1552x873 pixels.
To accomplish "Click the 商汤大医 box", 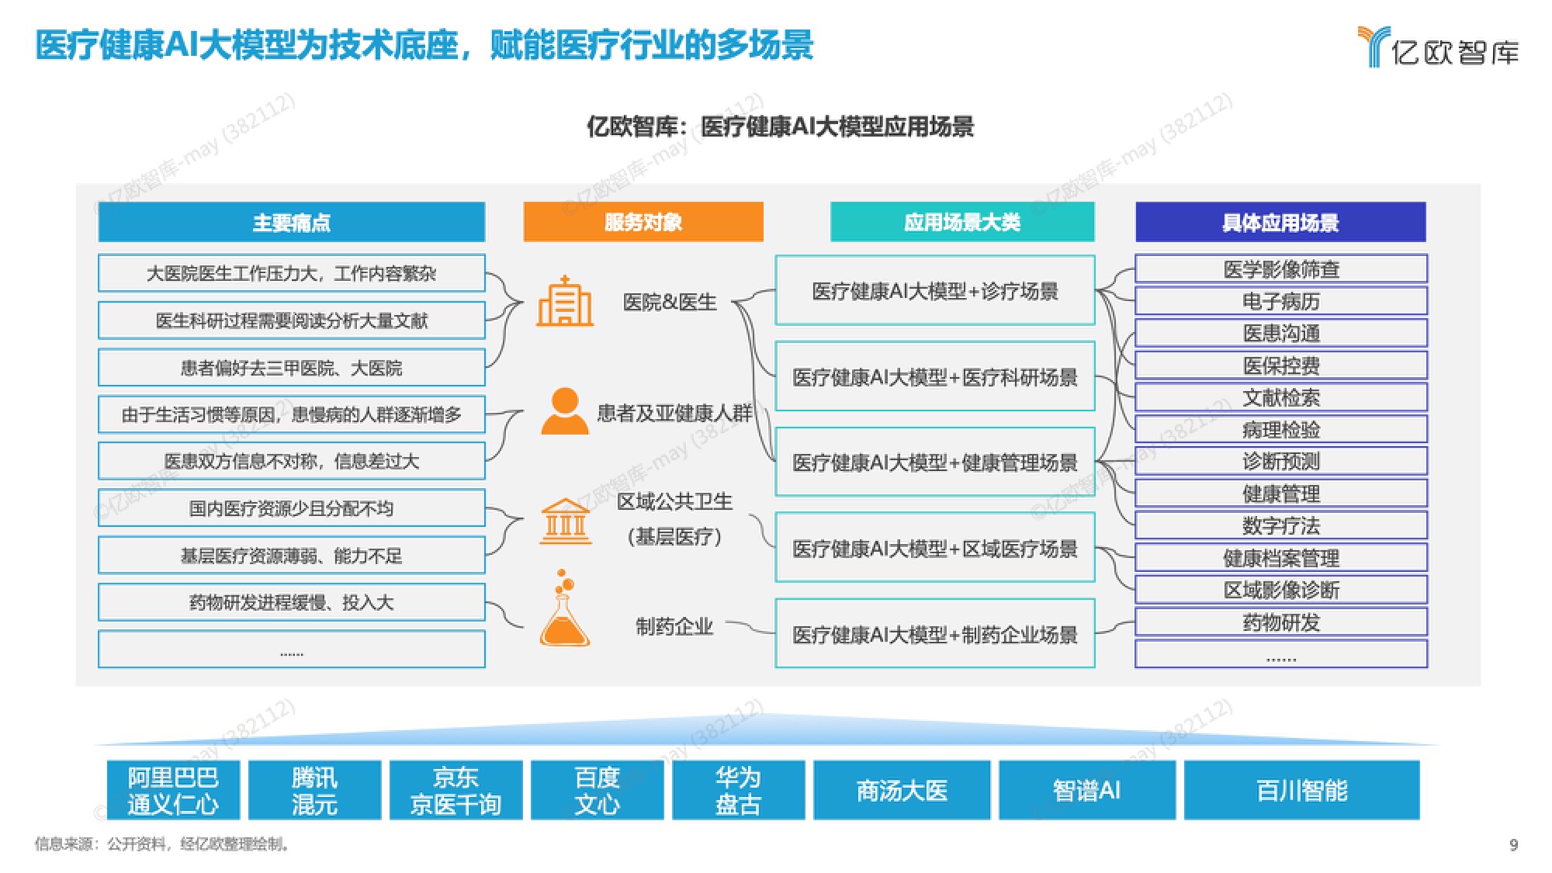I will (x=902, y=790).
